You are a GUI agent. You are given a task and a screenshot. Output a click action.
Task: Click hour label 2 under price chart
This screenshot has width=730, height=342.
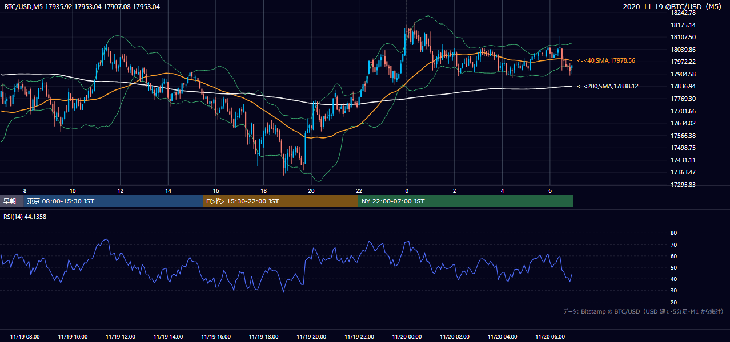click(455, 190)
